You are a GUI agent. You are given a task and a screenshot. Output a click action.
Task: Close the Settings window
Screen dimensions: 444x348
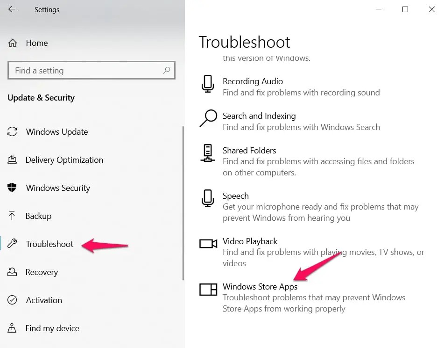[x=431, y=9]
